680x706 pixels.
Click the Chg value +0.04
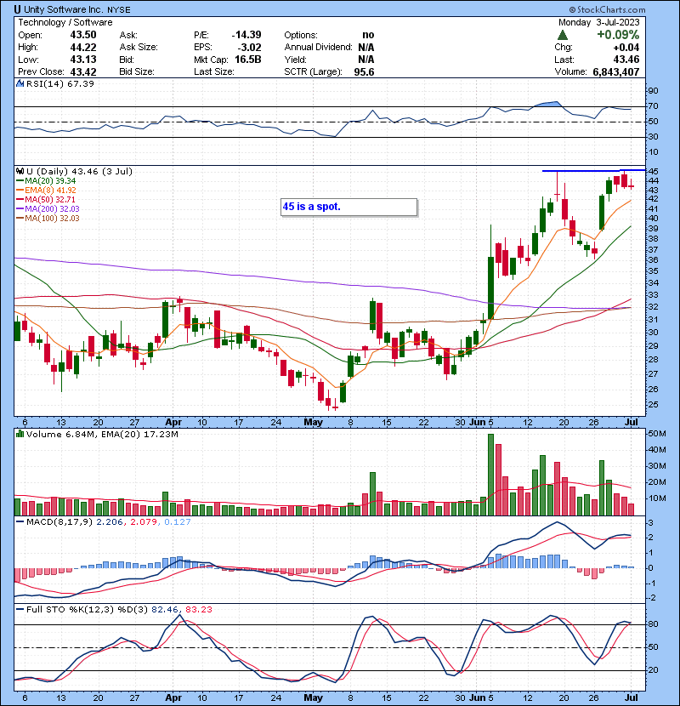point(626,48)
